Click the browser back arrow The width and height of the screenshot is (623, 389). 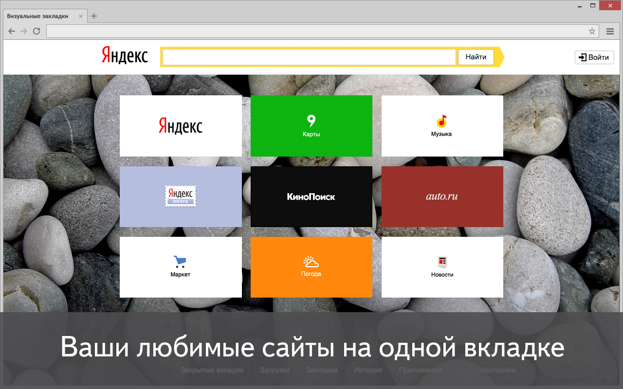[12, 31]
